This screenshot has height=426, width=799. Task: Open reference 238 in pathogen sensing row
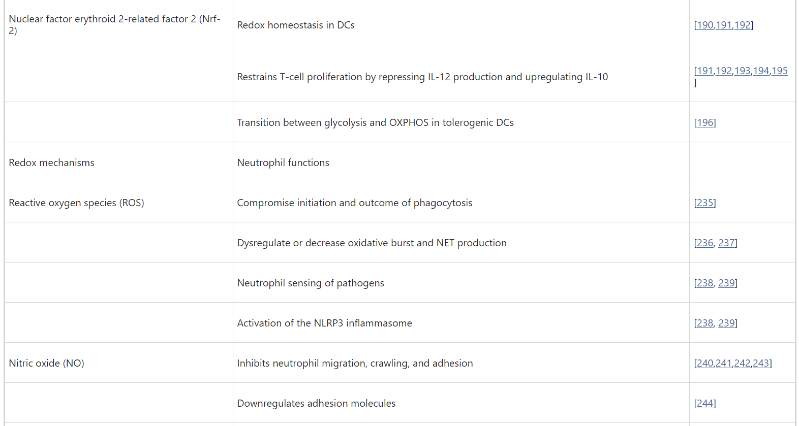tap(705, 283)
